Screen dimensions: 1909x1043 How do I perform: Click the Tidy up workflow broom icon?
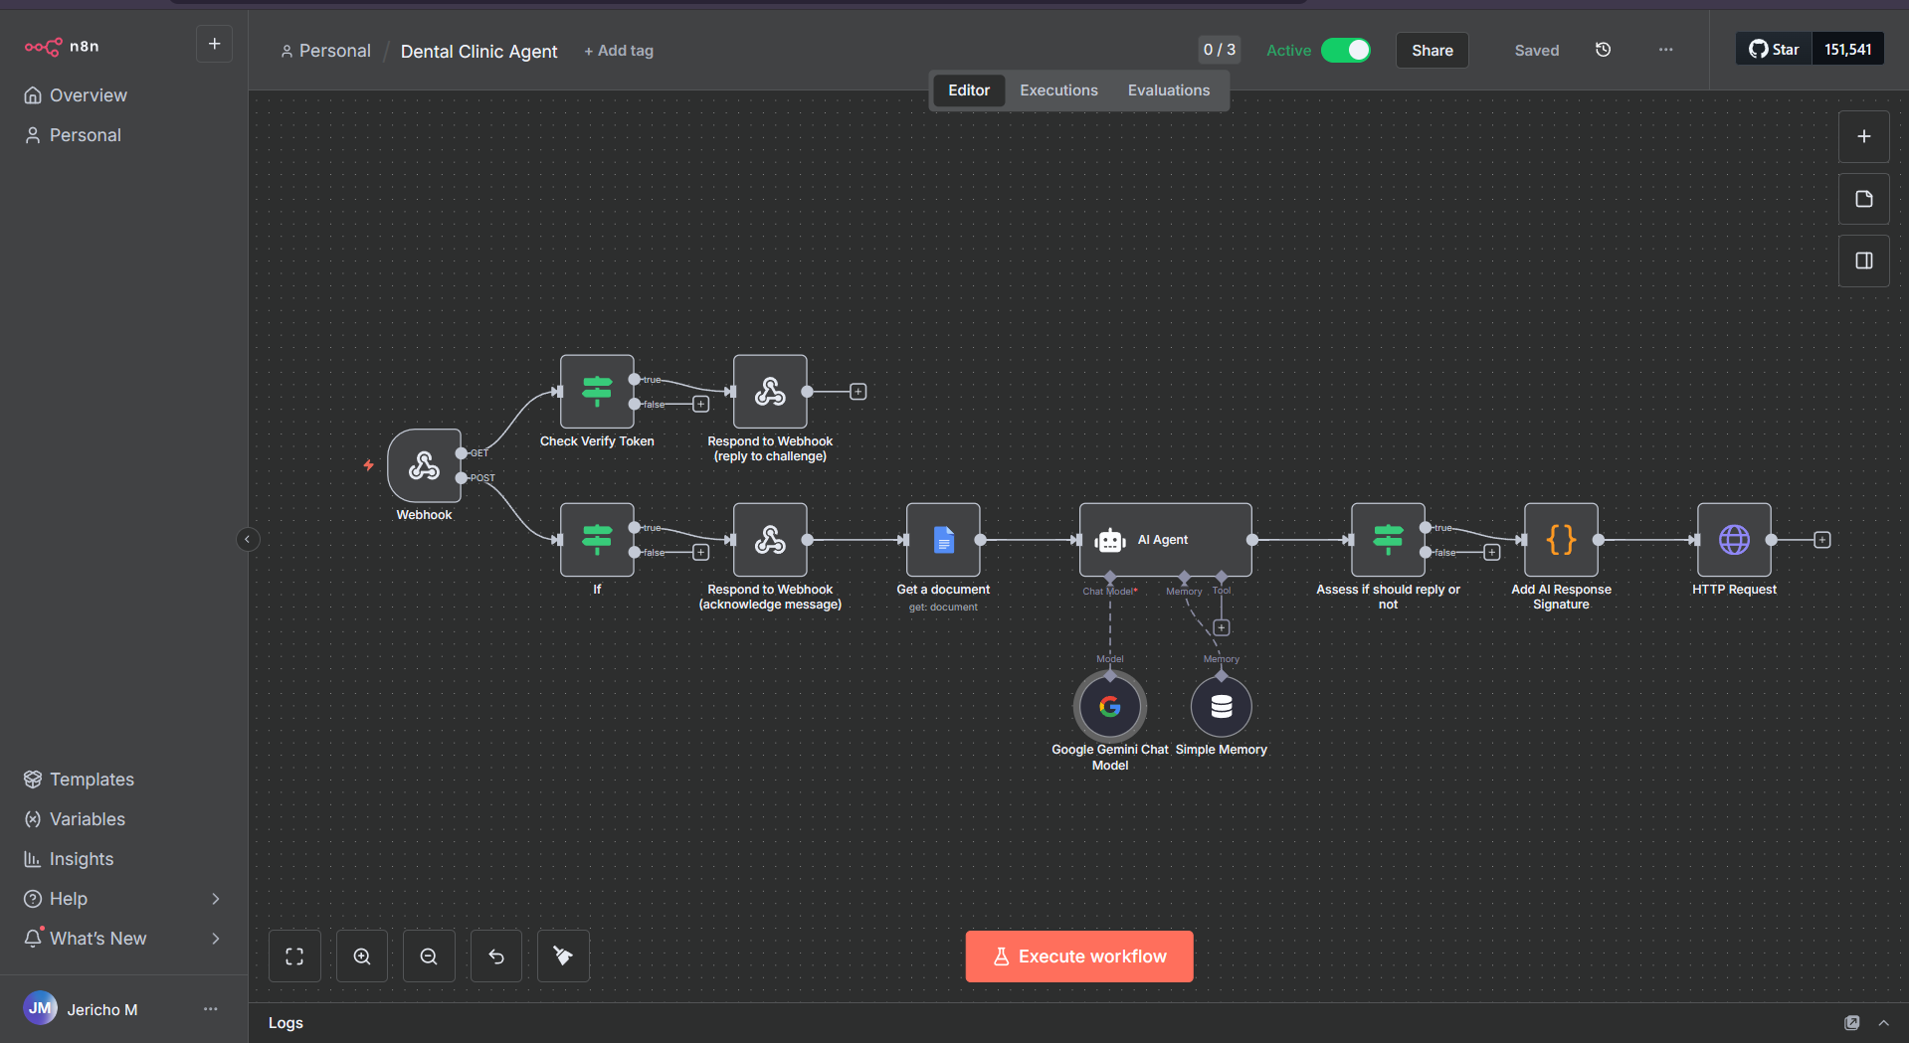pos(563,956)
